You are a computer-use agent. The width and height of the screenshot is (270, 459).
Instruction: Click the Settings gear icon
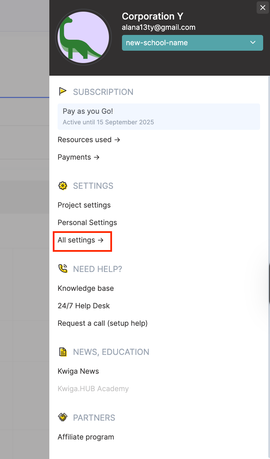tap(63, 186)
